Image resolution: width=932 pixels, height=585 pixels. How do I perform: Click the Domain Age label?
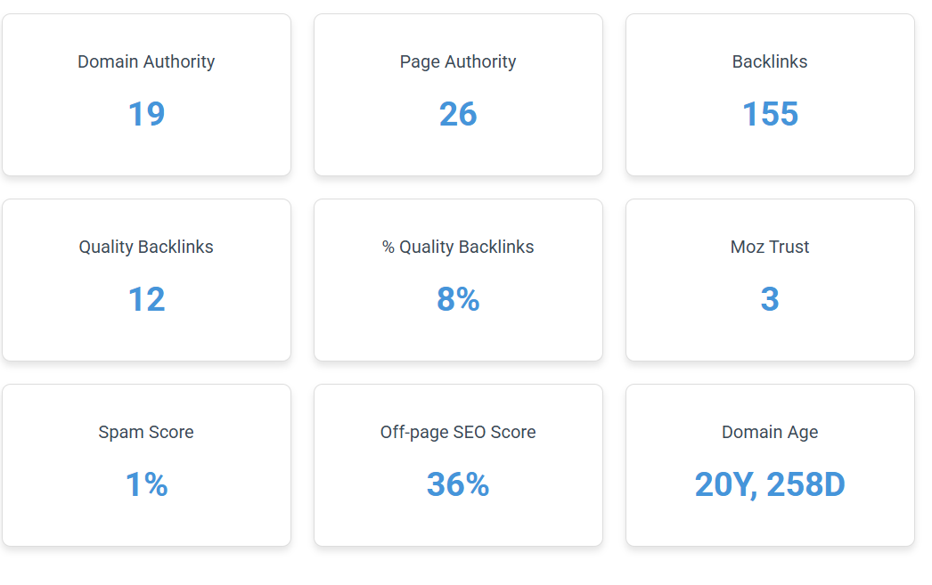tap(770, 433)
